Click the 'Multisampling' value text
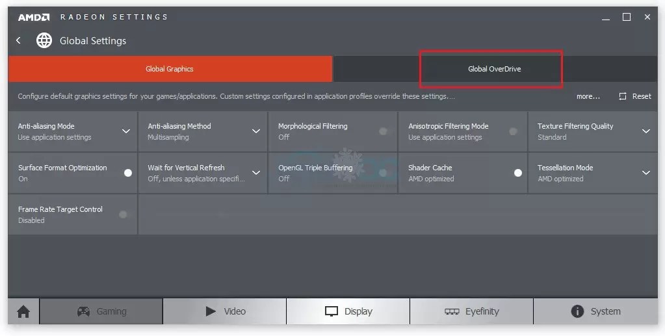 click(x=168, y=137)
